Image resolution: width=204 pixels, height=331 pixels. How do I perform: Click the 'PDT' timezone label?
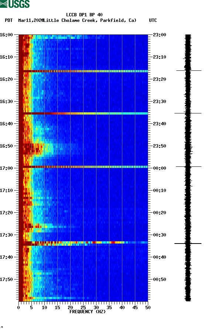(8, 20)
